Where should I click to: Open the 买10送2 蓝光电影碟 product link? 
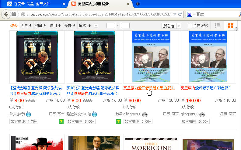tap(93, 91)
